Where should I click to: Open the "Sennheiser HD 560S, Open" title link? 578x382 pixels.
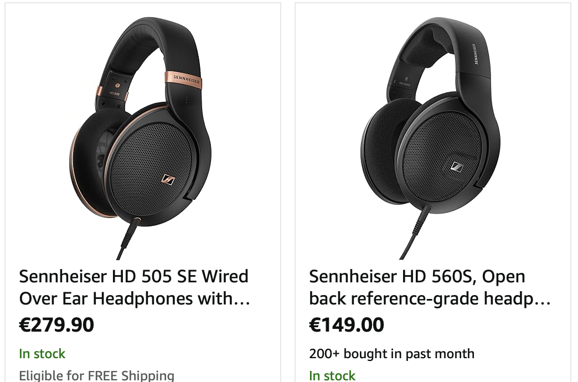coord(417,276)
